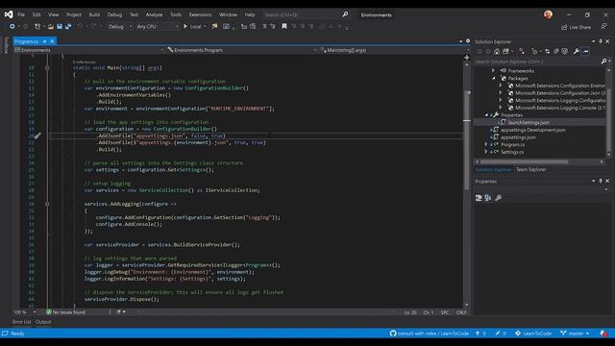Viewport: 615px width, 346px height.
Task: Click the Save All toolbar icon
Action: tap(68, 26)
